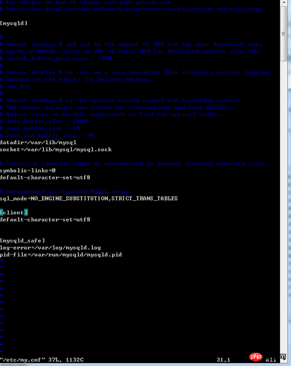Click the sort_buffer_size = 2M line
The width and height of the screenshot is (291, 366).
(40, 129)
